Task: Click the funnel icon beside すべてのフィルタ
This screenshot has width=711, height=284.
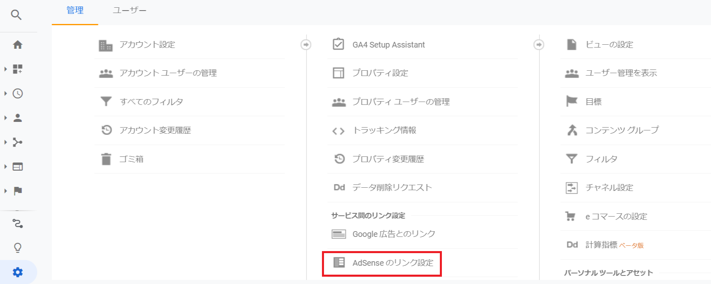Action: click(x=106, y=101)
